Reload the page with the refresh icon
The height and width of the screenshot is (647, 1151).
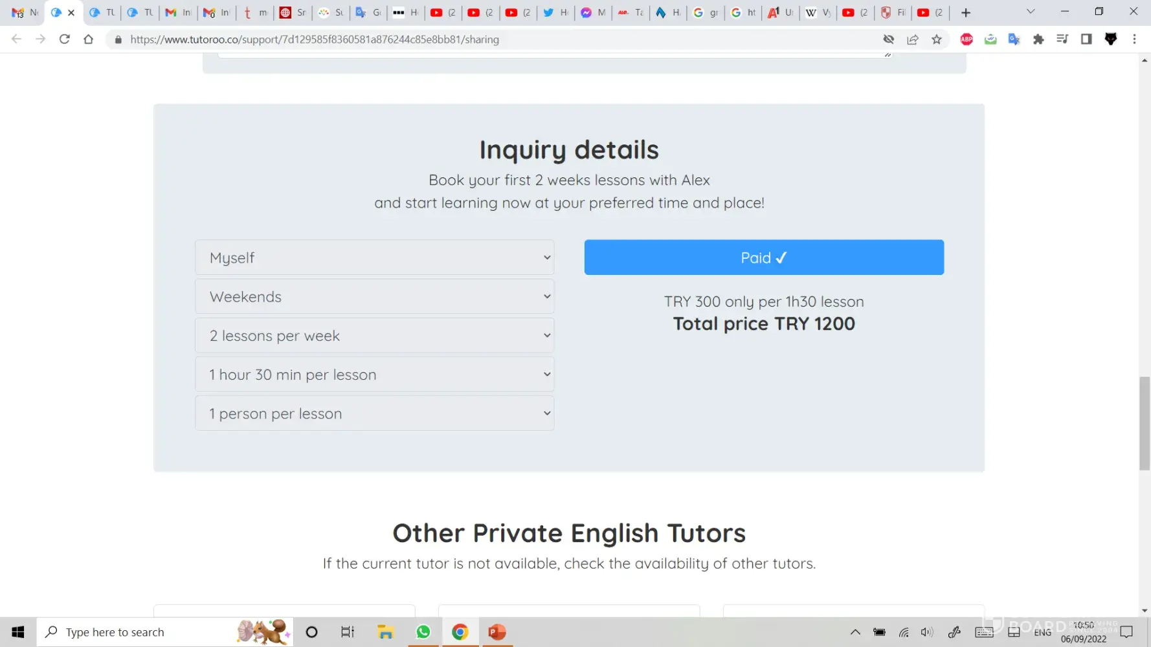tap(64, 39)
